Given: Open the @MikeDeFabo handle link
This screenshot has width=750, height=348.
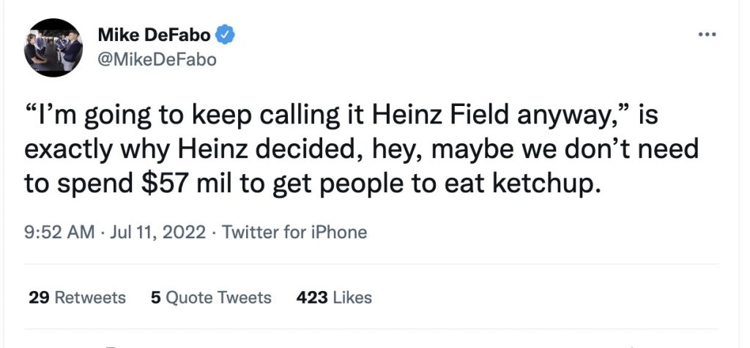Looking at the screenshot, I should [x=157, y=59].
